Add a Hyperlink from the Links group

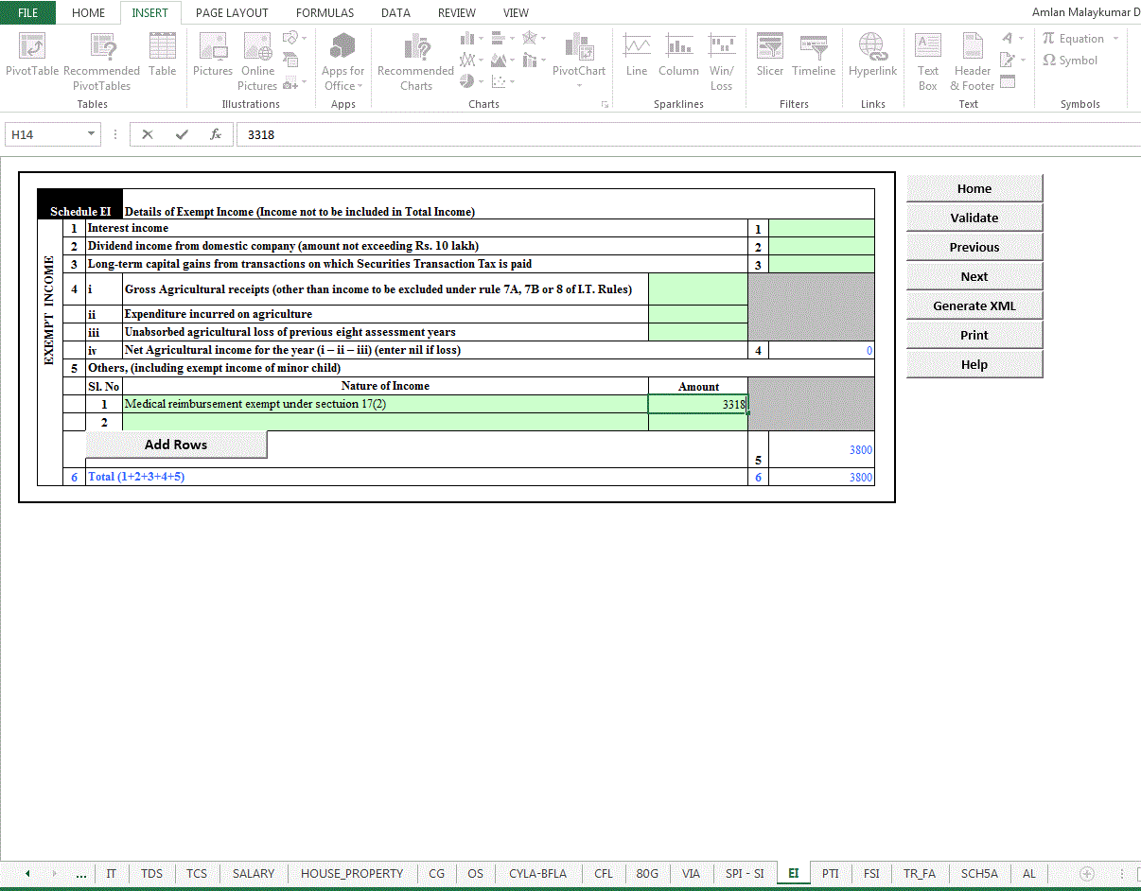coord(872,55)
